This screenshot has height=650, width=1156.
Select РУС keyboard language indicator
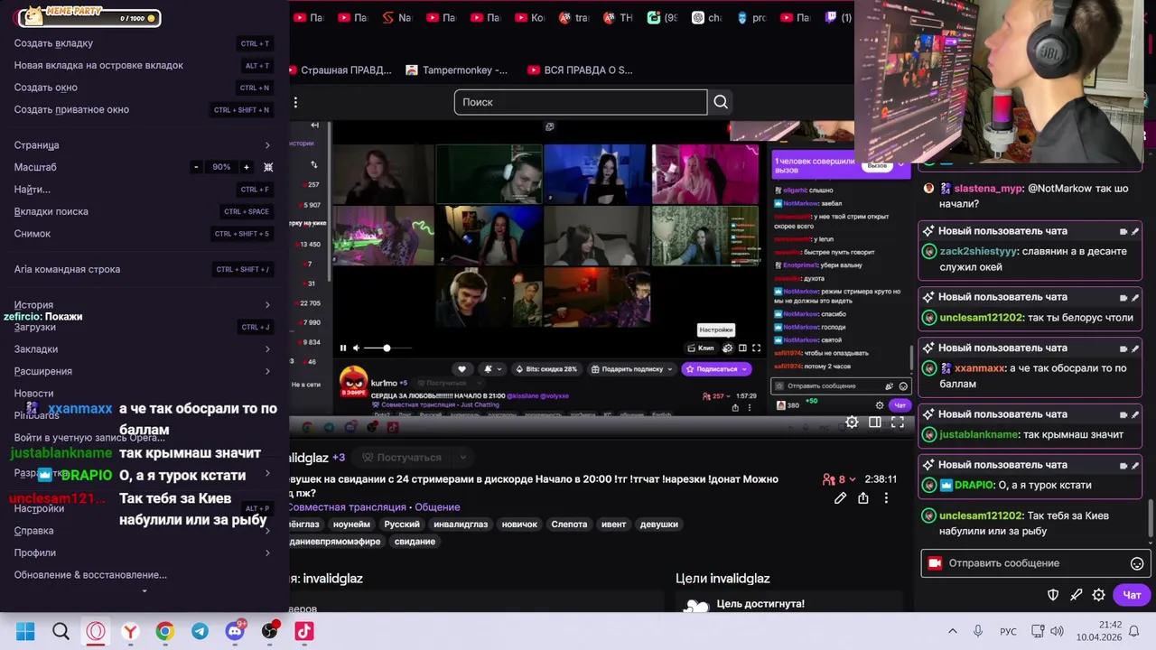[1008, 631]
